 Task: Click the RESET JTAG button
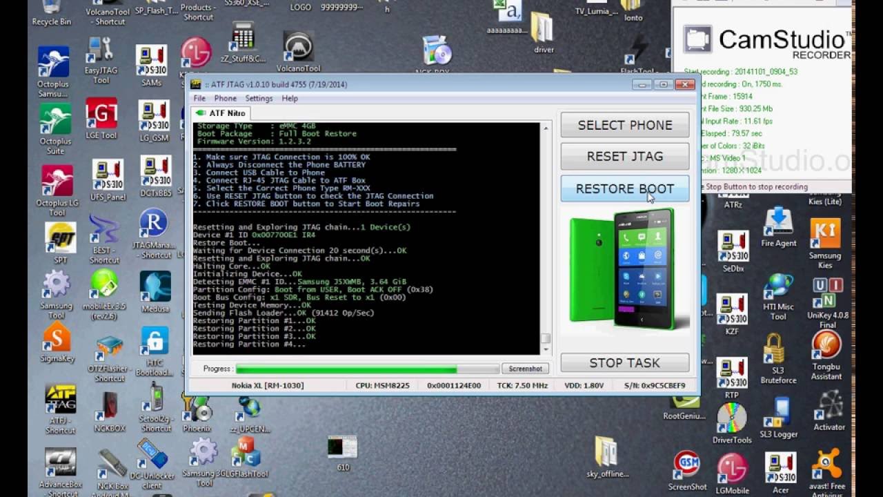[x=625, y=157]
